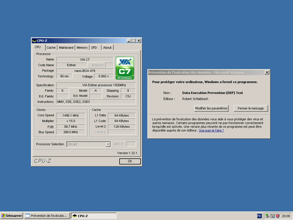
Task: Click the Model value A
Action: (96, 91)
